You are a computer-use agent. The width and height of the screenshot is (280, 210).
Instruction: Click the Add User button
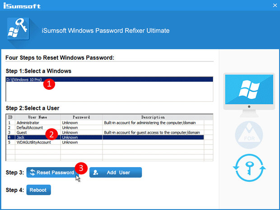tap(116, 173)
